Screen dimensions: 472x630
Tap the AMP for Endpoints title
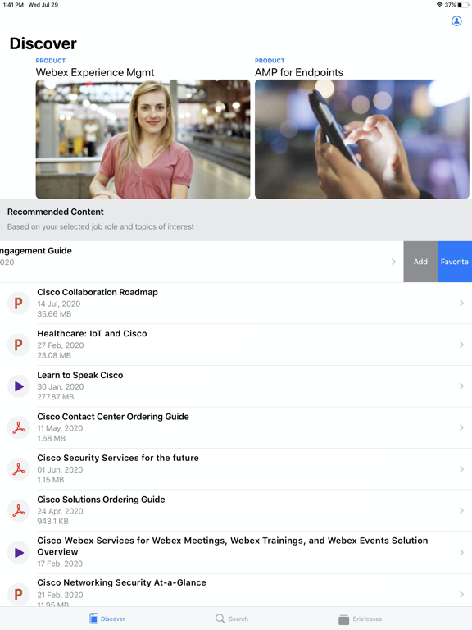pyautogui.click(x=299, y=72)
